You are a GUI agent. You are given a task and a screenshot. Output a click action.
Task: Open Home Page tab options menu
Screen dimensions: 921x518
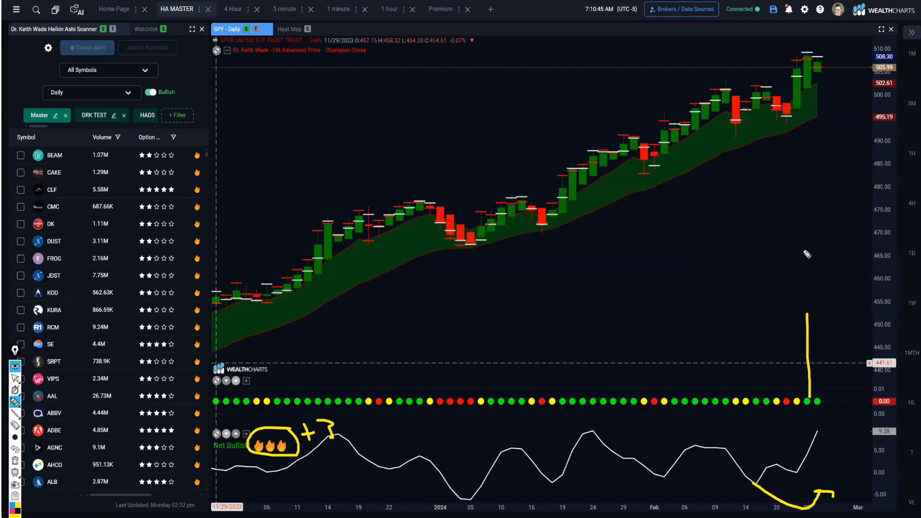[x=136, y=9]
